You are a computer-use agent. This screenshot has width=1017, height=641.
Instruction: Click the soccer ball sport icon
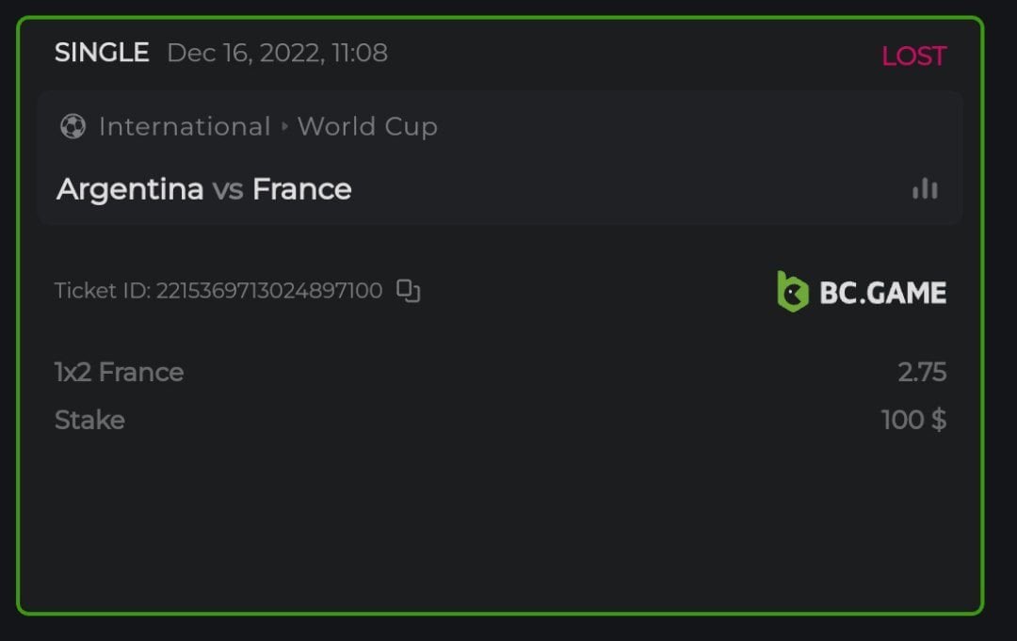(x=73, y=126)
